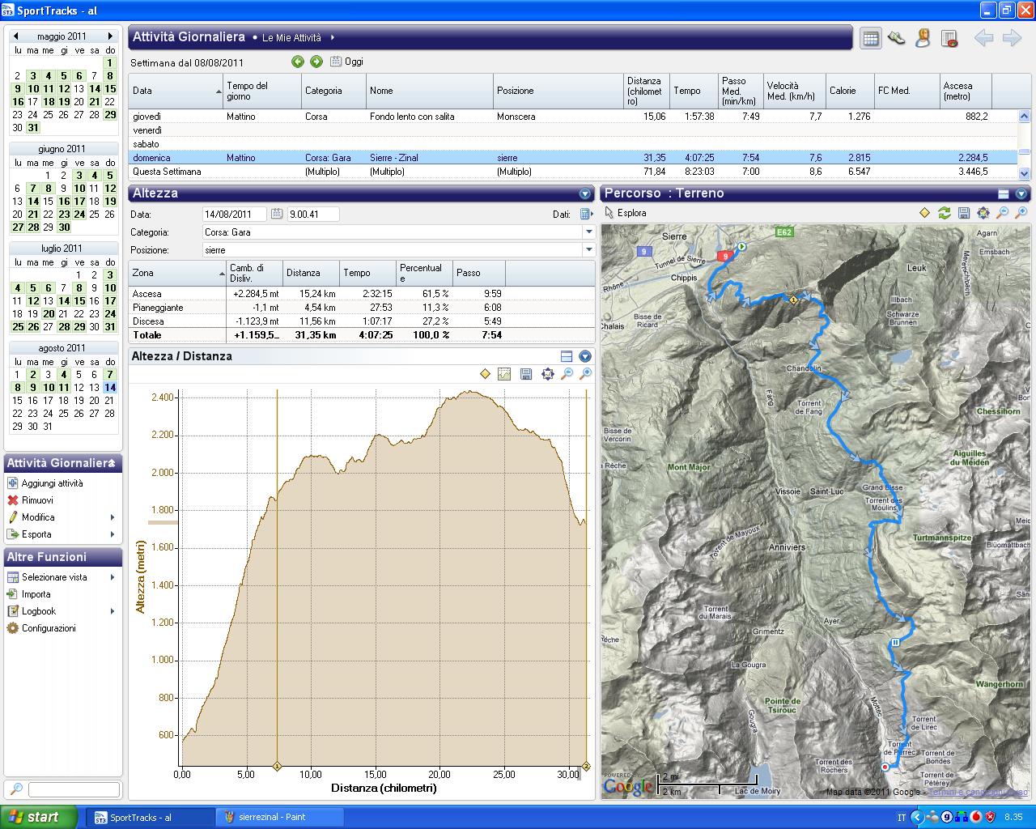Screen dimensions: 1036x829
Task: Sort zone table by Zona header
Action: tap(177, 273)
